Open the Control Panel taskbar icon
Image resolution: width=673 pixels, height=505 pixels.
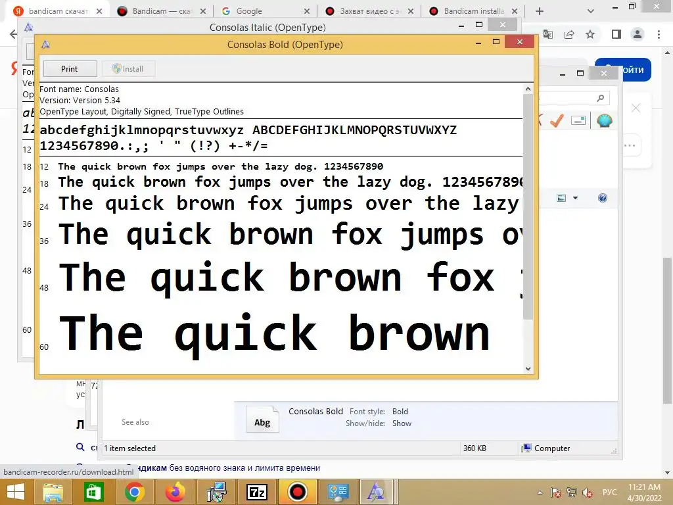tap(338, 492)
